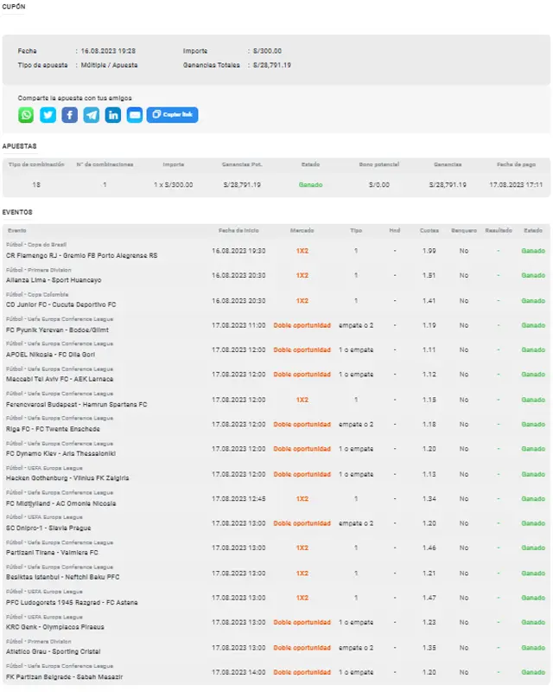Click Hacken Gothenburg - Vilnius FK Zalgiris
Viewport: 553px width, 692px height.
tap(67, 478)
